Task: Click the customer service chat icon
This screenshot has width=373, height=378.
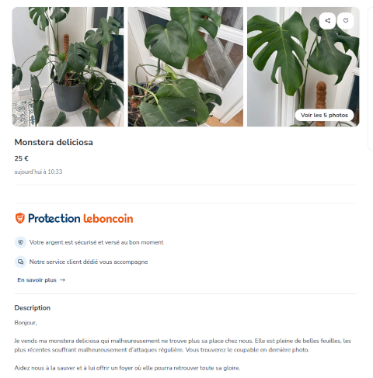Action: pos(20,262)
